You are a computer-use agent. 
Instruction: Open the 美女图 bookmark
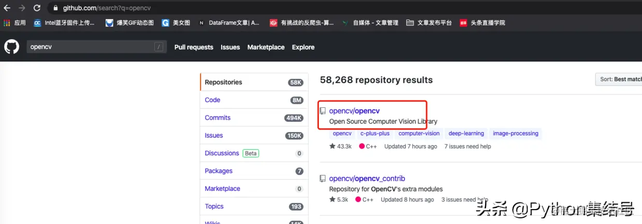click(176, 23)
